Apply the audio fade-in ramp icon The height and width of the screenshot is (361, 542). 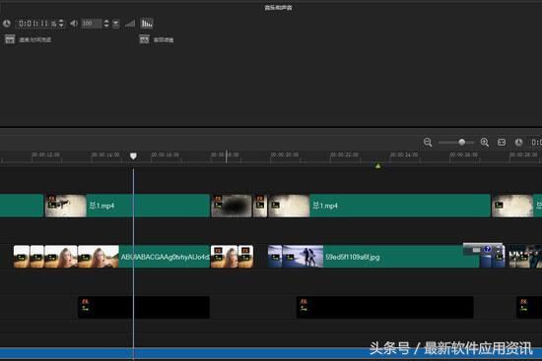(130, 24)
